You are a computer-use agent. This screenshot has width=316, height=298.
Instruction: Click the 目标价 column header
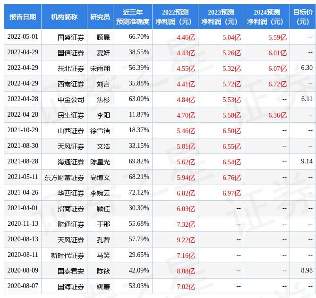[303, 17]
